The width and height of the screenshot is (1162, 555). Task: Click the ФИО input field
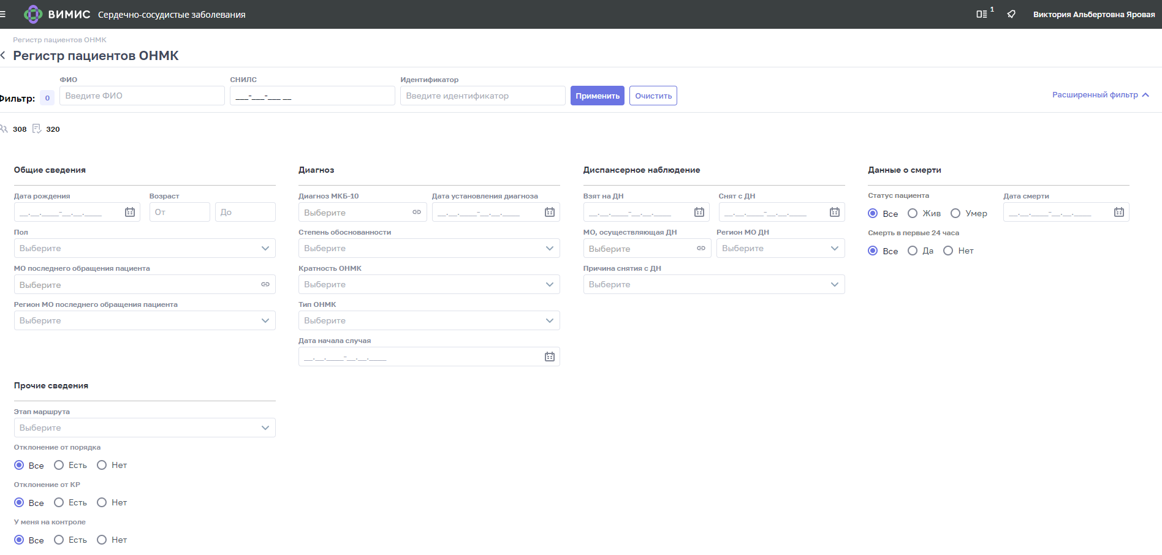pos(142,96)
